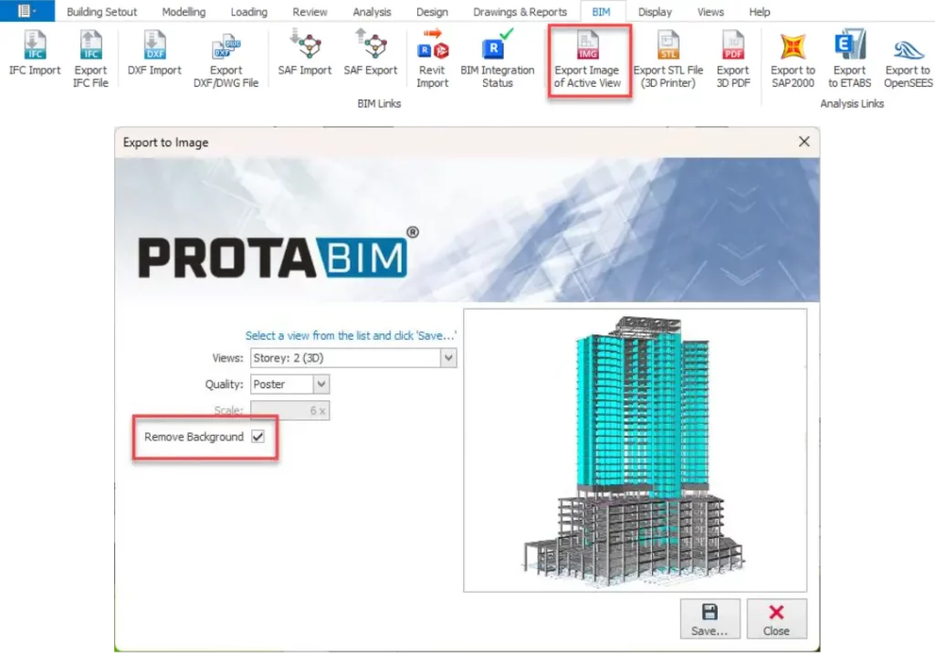Click the Export to Image dialog title
Image resolution: width=935 pixels, height=655 pixels.
[166, 143]
